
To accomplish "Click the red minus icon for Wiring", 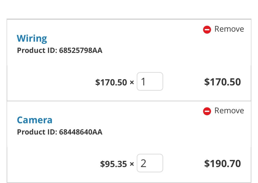I will click(x=207, y=30).
